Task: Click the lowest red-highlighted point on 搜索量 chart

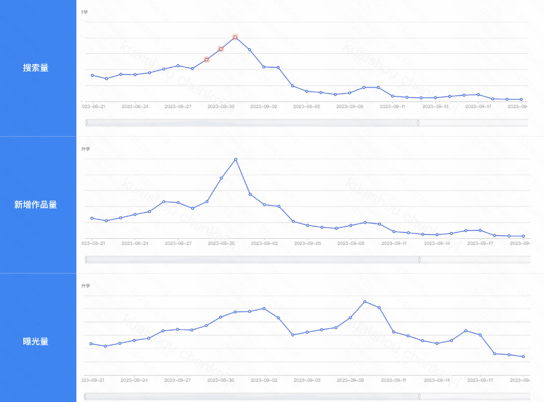Action: click(207, 59)
